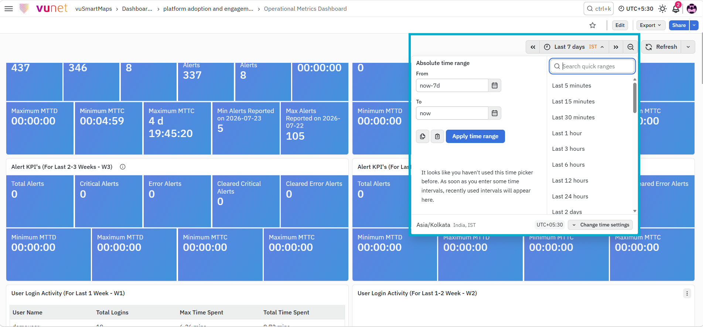Open vuSmartMaps breadcrumb link

coord(93,8)
